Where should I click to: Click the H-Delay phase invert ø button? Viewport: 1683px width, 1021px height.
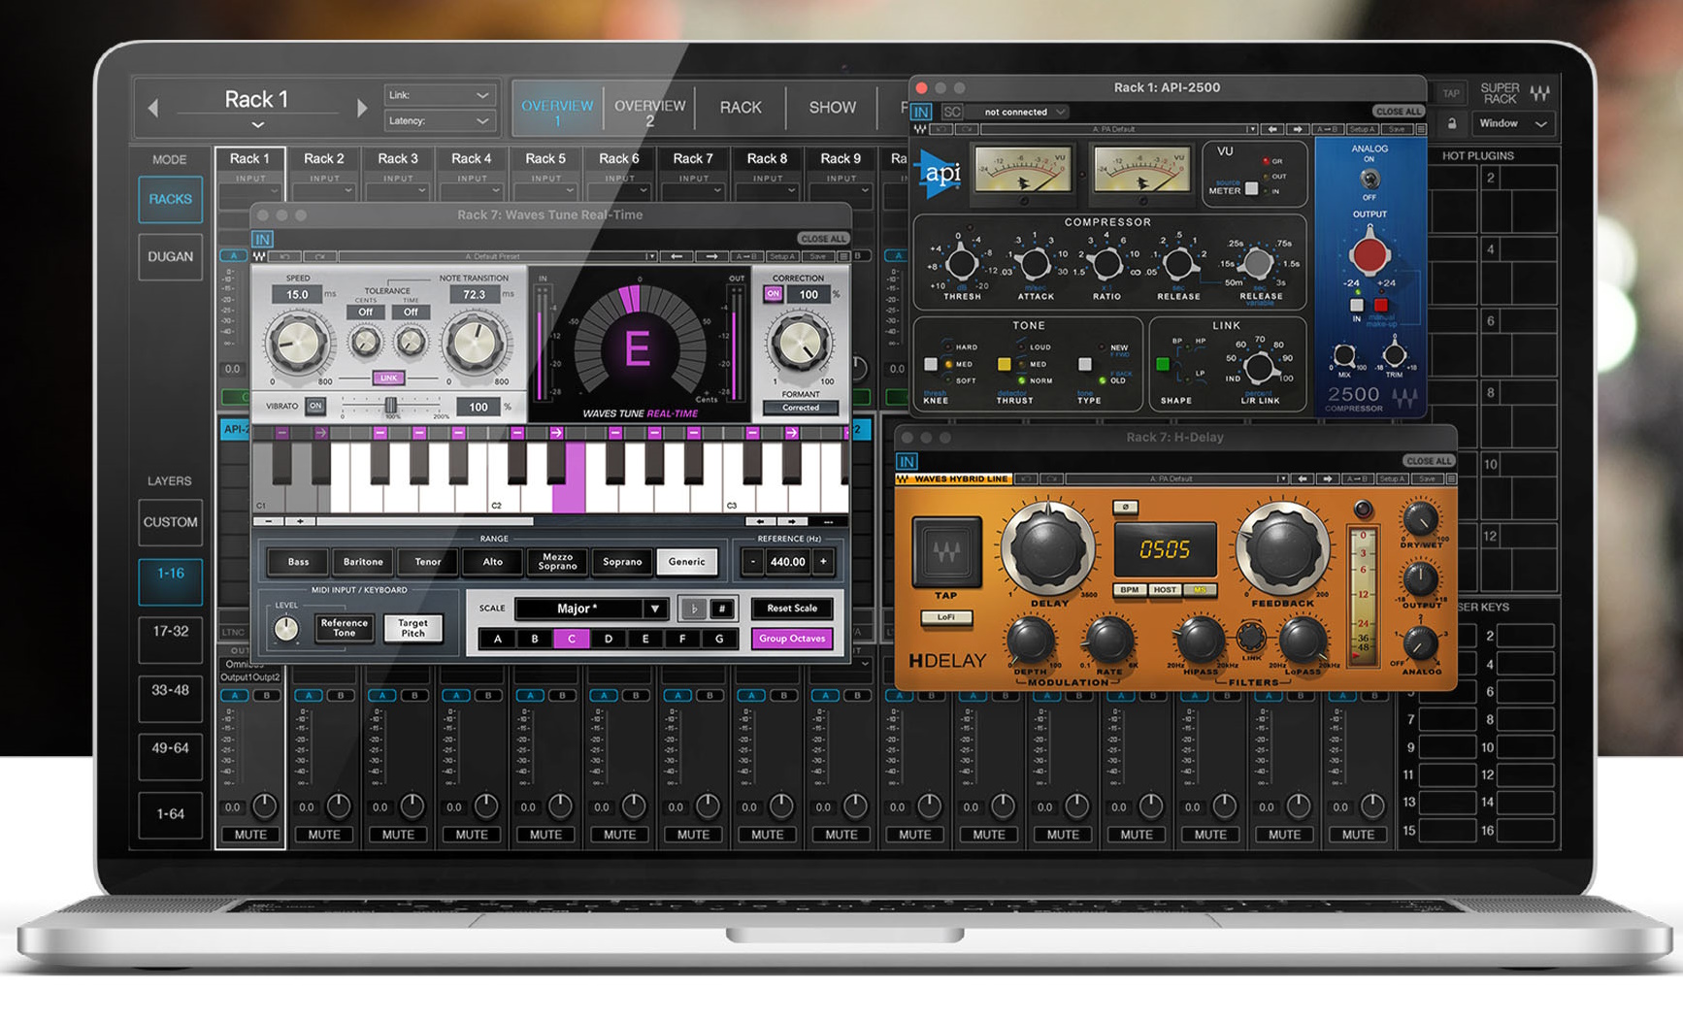click(x=1125, y=507)
